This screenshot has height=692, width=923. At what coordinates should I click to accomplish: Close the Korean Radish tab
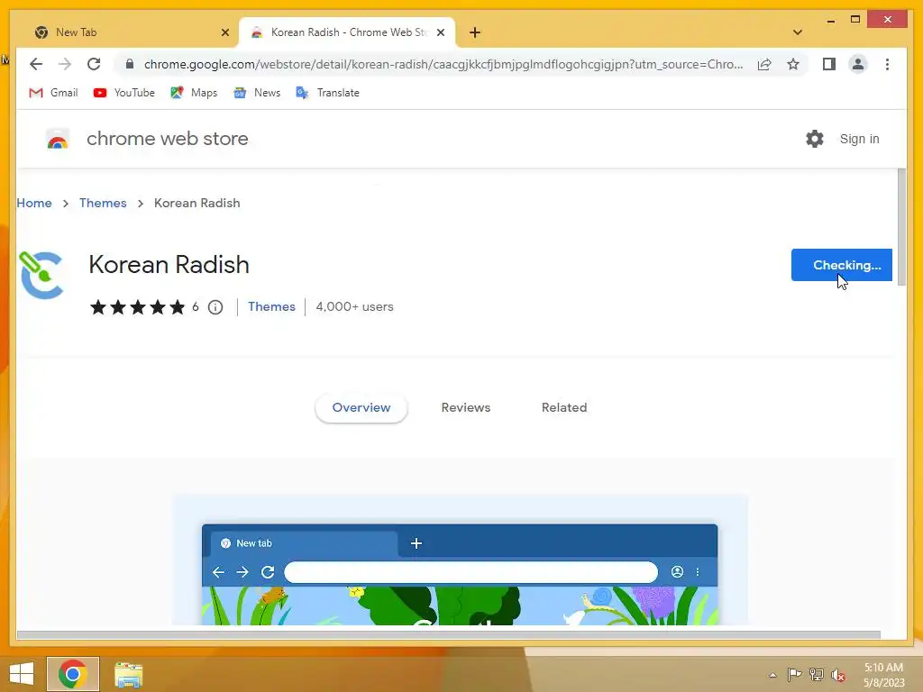coord(440,32)
